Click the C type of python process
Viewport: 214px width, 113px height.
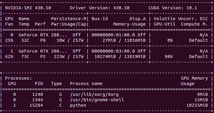[x=60, y=105]
